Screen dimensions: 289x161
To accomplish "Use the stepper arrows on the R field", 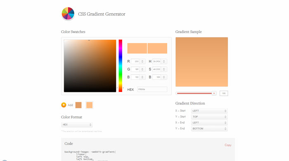I will point(142,61).
